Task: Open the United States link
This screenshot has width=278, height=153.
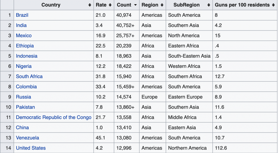Action: point(31,148)
